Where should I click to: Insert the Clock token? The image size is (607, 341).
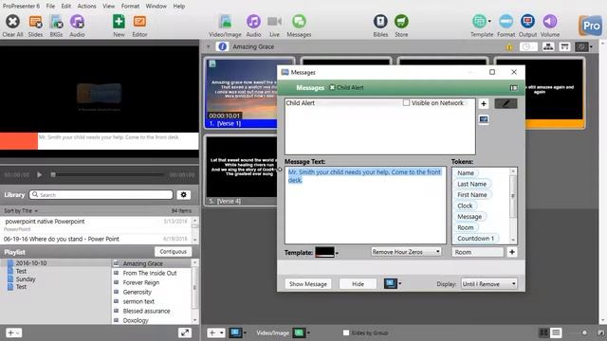(465, 206)
